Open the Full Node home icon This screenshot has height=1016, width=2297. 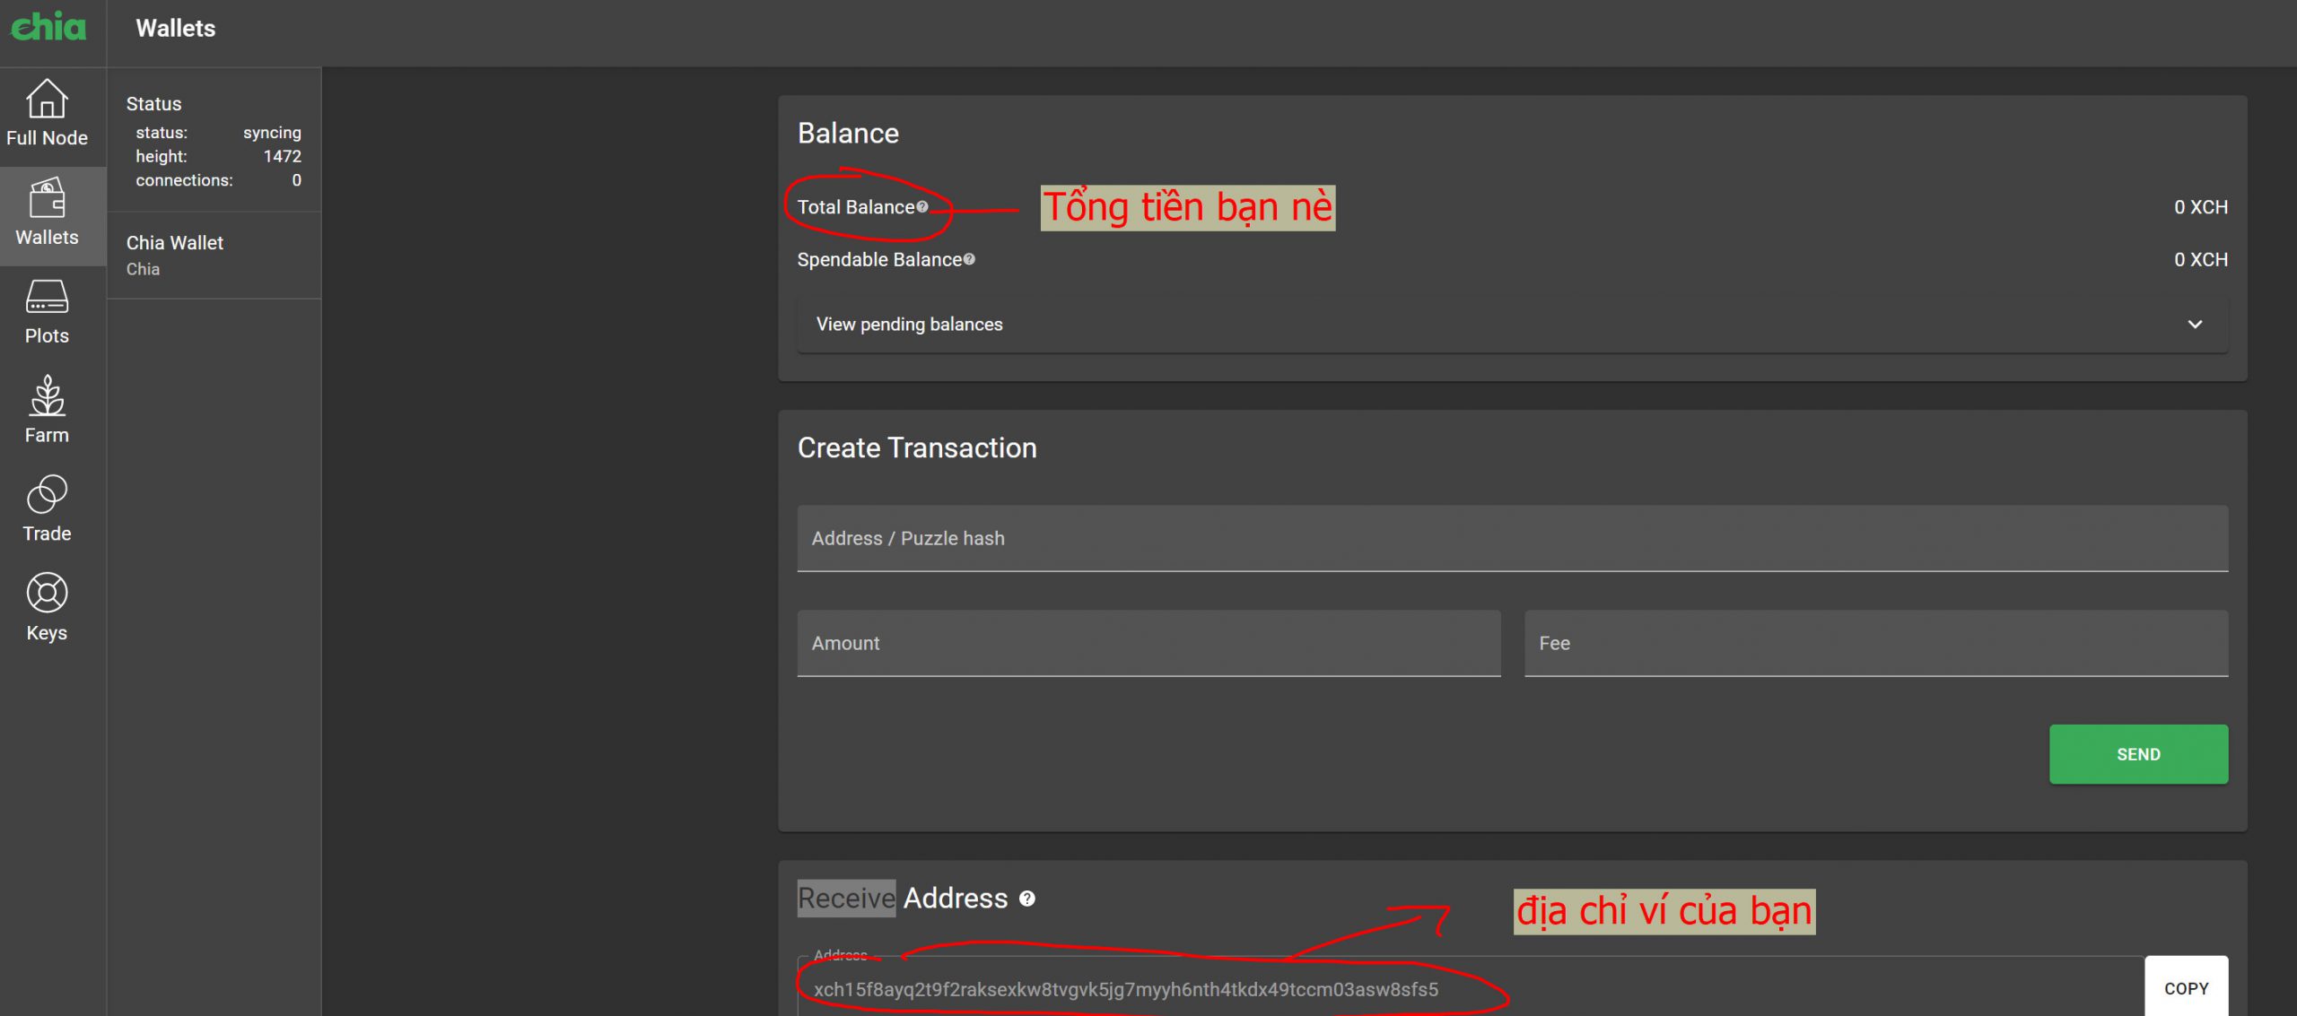click(x=47, y=100)
